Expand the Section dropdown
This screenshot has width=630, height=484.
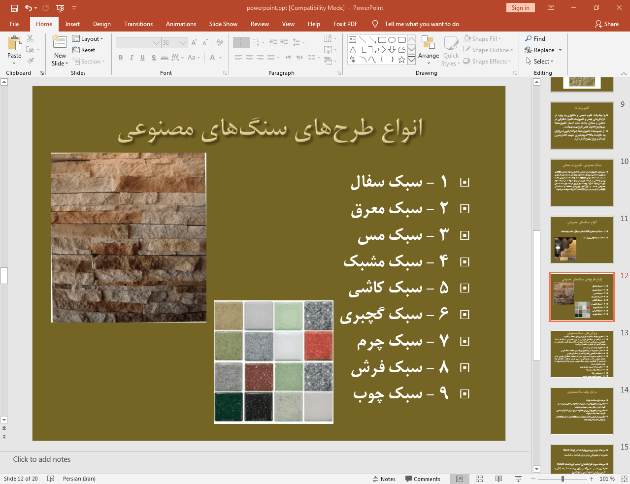[89, 62]
